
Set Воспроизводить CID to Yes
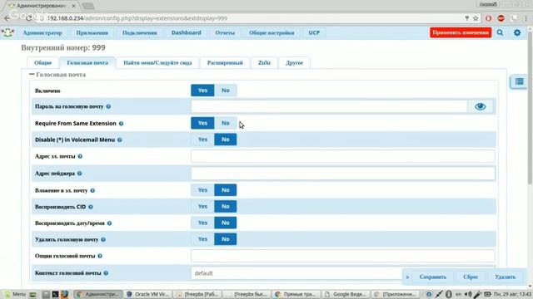click(x=202, y=207)
